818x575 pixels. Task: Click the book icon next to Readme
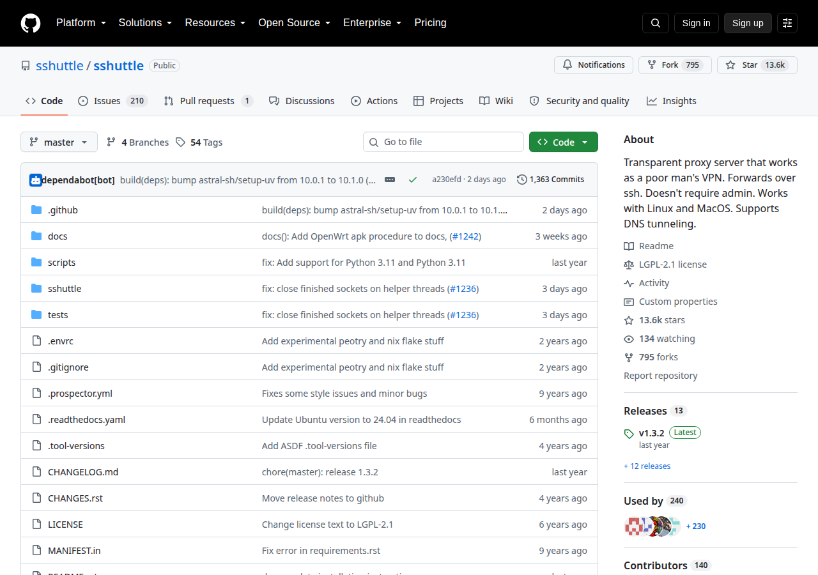[x=629, y=246]
